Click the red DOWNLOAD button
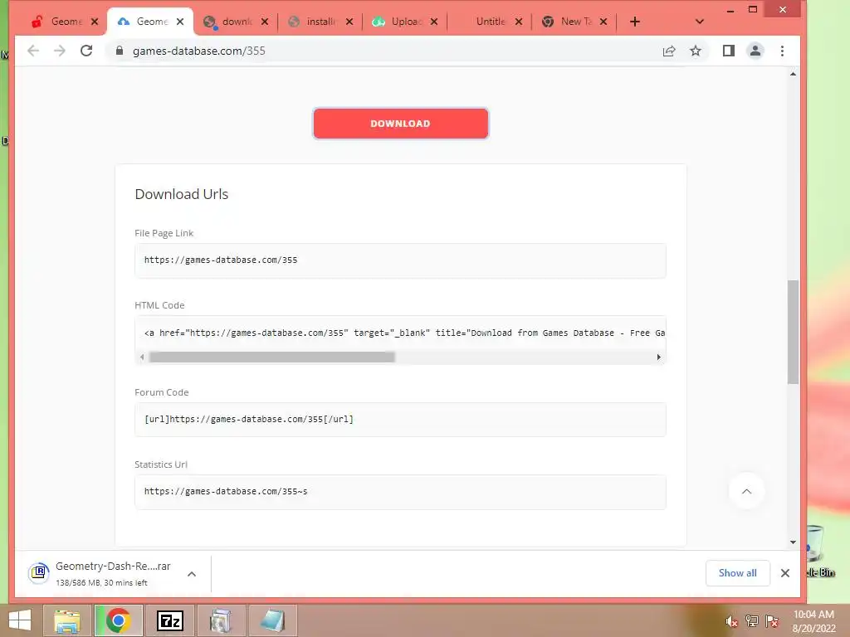Image resolution: width=850 pixels, height=637 pixels. coord(401,124)
